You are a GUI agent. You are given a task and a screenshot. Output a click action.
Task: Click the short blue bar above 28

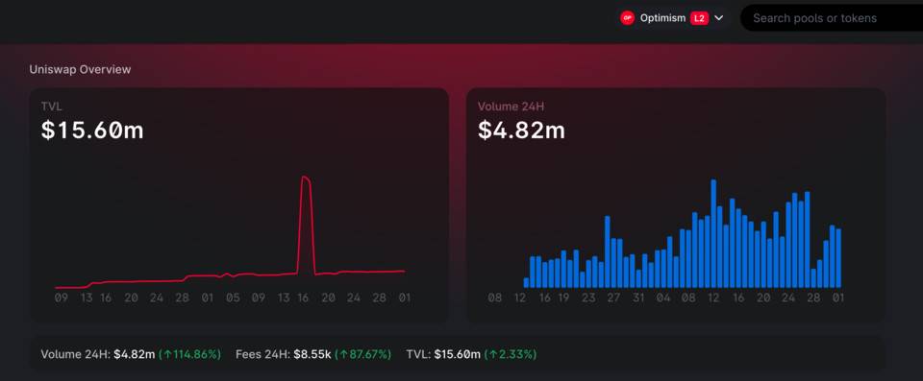click(x=813, y=278)
